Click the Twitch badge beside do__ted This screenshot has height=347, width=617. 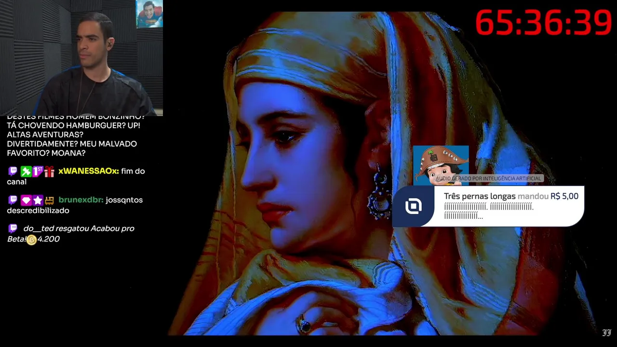pyautogui.click(x=13, y=228)
